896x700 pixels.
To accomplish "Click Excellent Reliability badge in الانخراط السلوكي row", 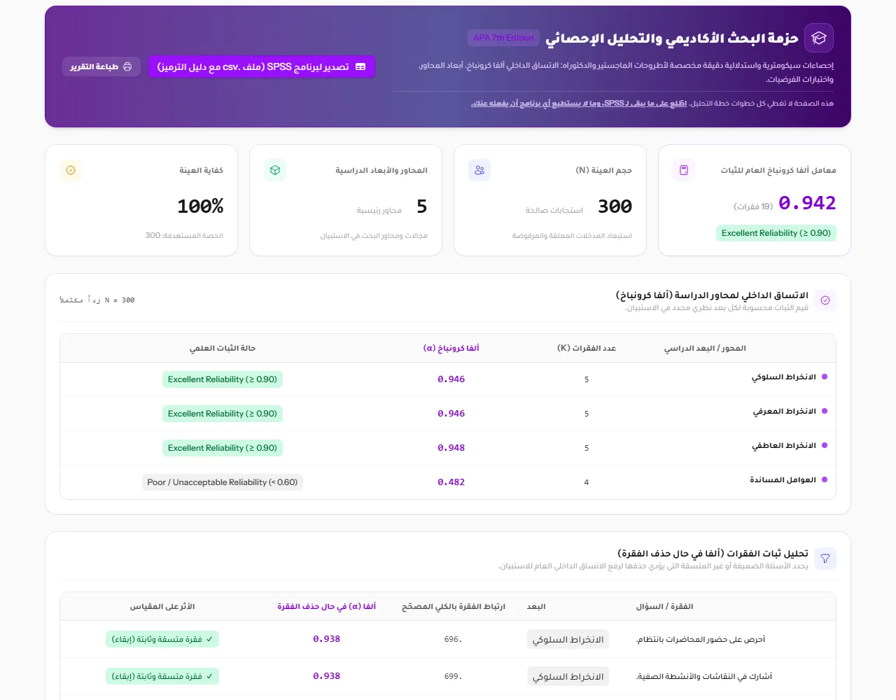I will click(223, 379).
